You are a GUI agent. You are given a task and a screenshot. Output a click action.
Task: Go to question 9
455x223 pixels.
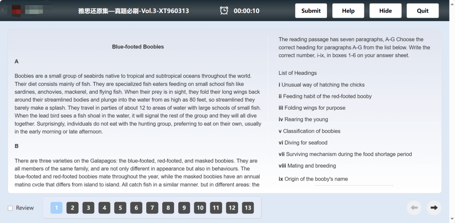click(184, 207)
